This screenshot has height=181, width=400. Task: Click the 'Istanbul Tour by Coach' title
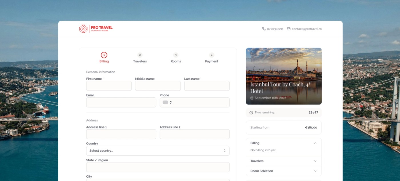coord(281,88)
